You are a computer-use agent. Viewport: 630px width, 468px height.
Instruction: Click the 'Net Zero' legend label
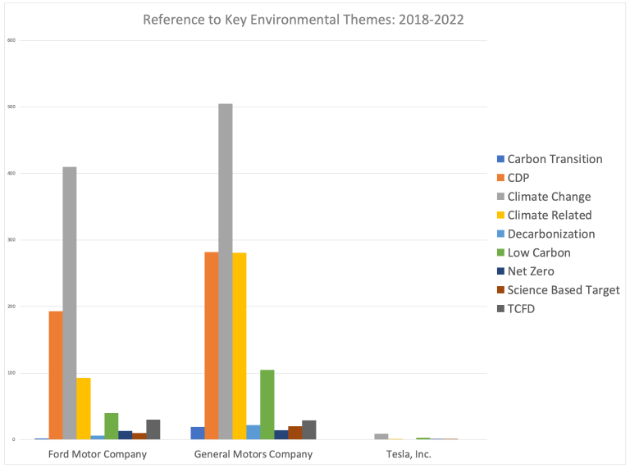tap(531, 271)
